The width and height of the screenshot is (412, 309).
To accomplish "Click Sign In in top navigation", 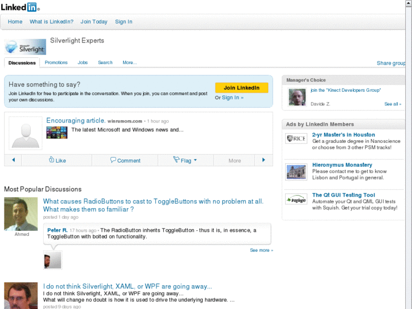I will tap(124, 22).
